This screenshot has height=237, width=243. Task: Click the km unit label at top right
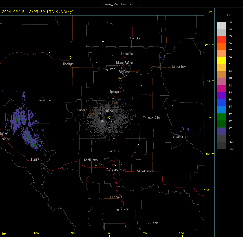(x=210, y=12)
